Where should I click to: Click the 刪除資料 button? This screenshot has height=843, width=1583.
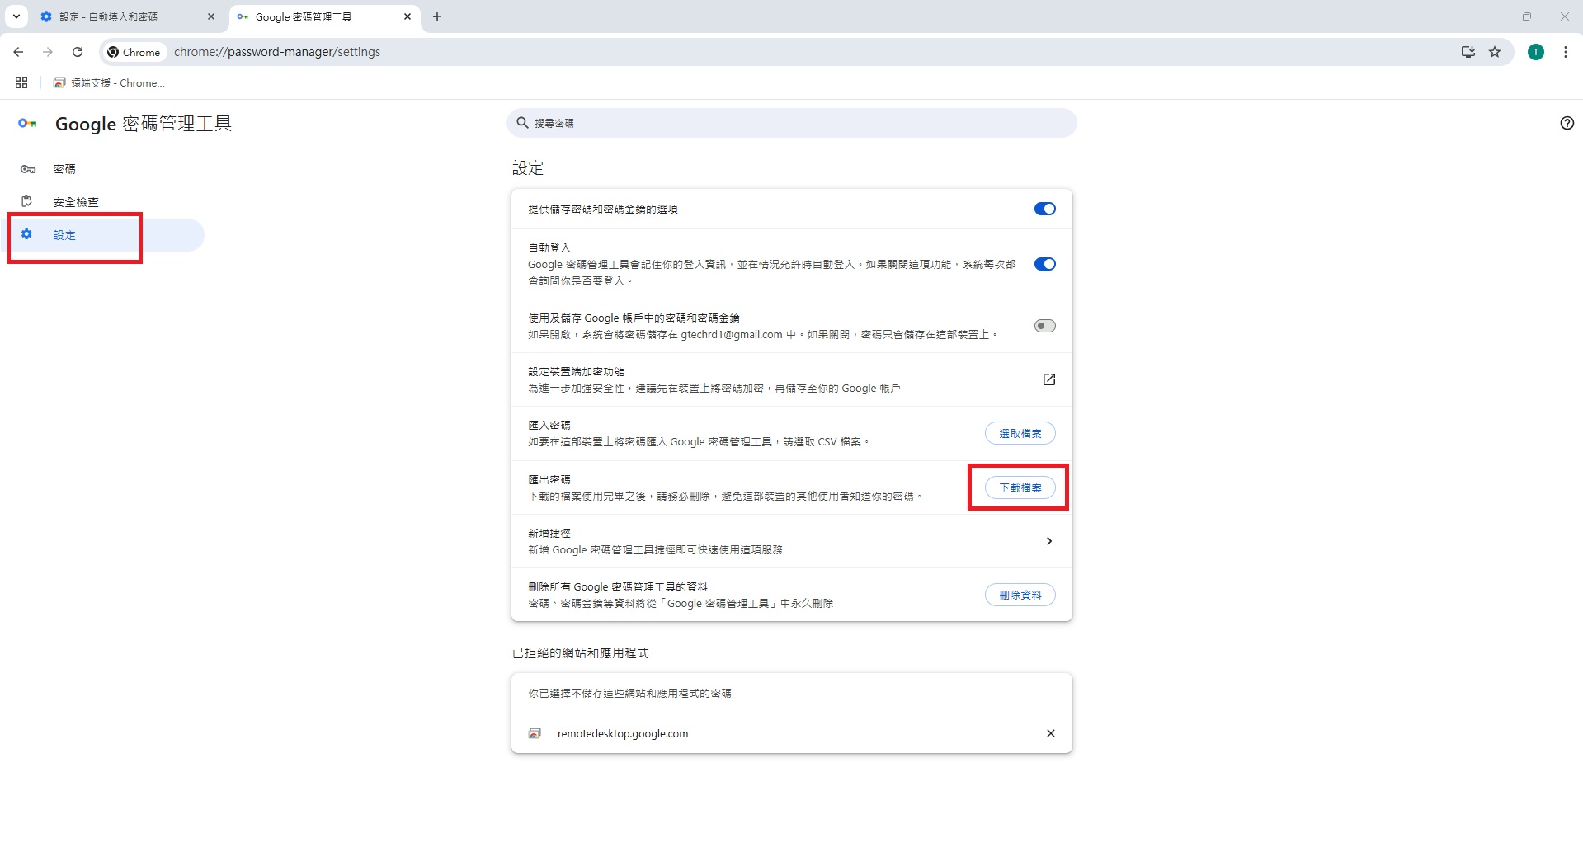tap(1020, 594)
